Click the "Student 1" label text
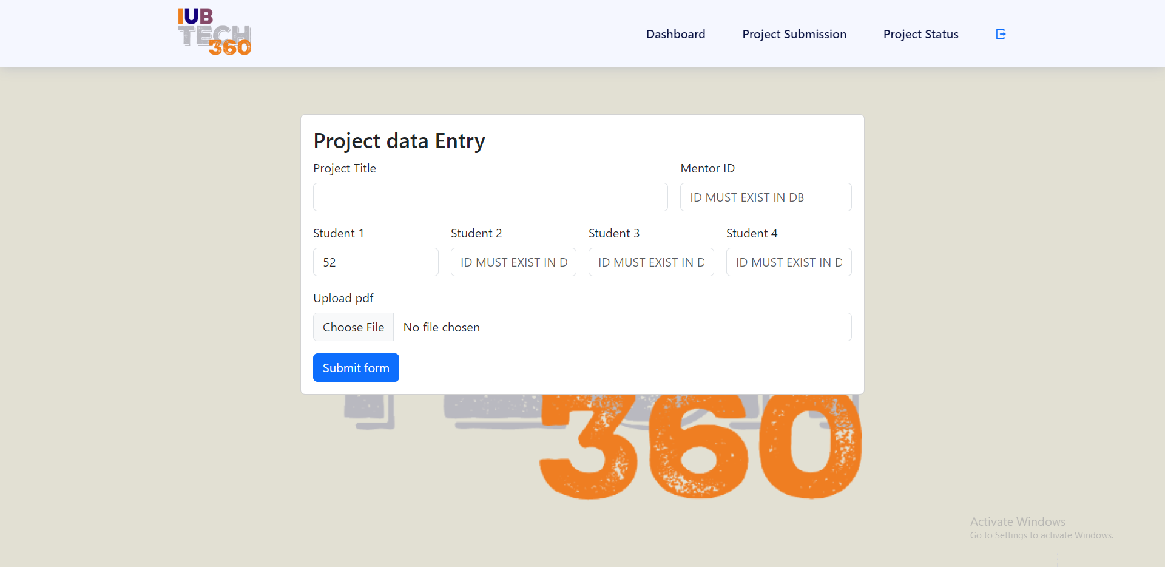 338,234
